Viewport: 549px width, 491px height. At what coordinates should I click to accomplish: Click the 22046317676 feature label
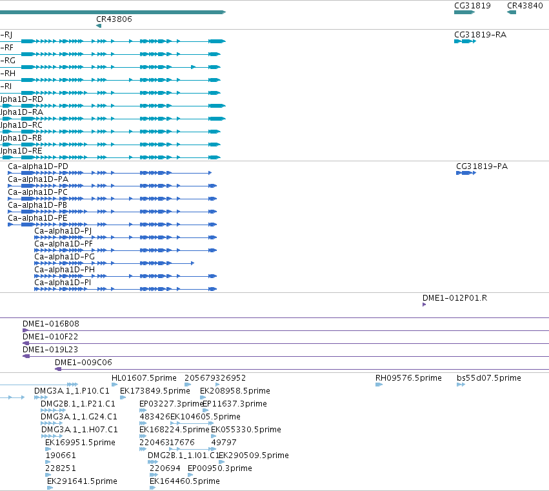[x=167, y=443]
